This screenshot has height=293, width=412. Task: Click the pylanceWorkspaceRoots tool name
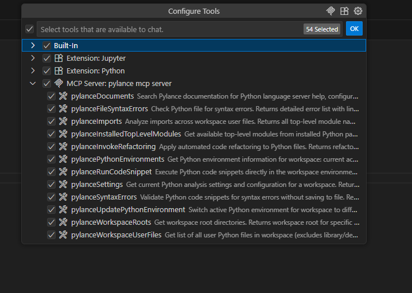(111, 222)
